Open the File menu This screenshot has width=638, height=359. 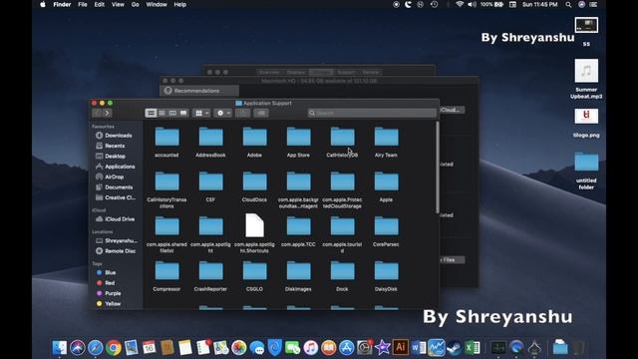pyautogui.click(x=83, y=4)
